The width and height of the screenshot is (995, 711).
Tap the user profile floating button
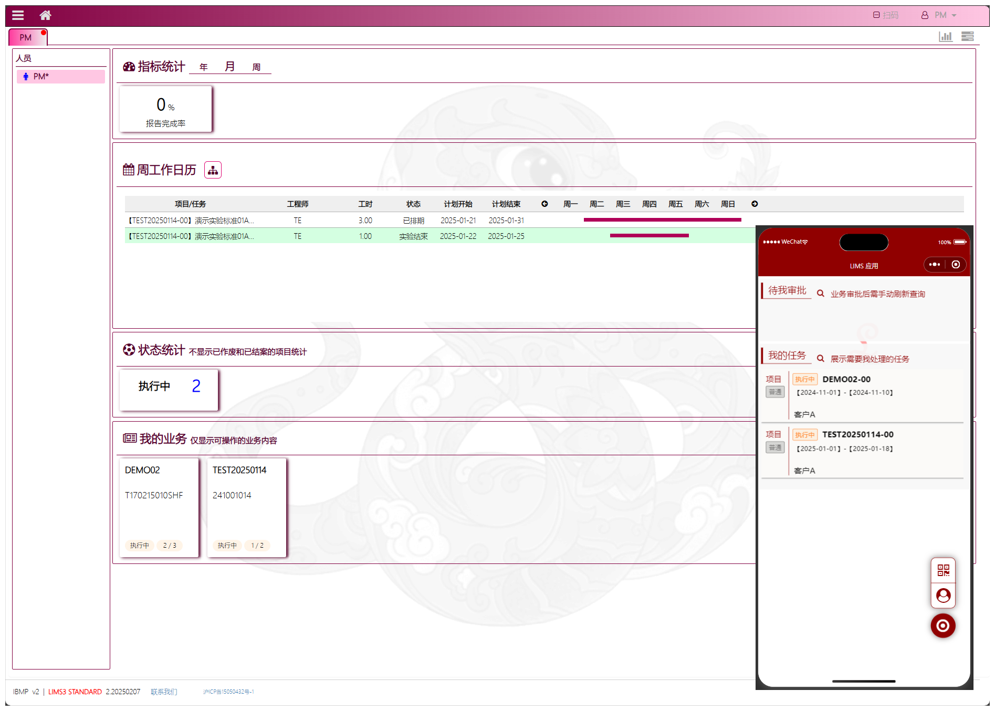(943, 595)
